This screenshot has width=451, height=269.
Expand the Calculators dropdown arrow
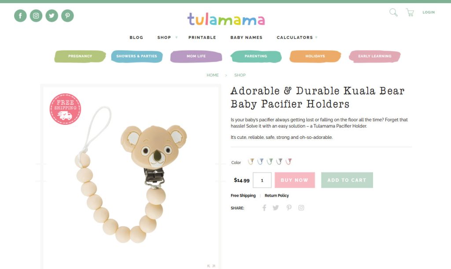[x=316, y=37]
